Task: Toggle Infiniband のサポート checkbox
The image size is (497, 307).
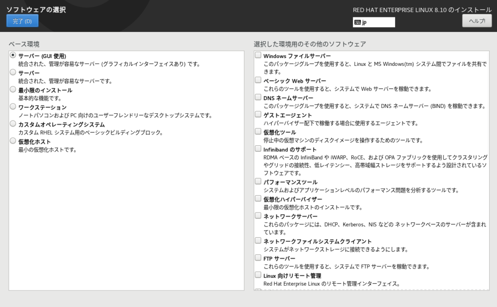Action: pyautogui.click(x=258, y=149)
